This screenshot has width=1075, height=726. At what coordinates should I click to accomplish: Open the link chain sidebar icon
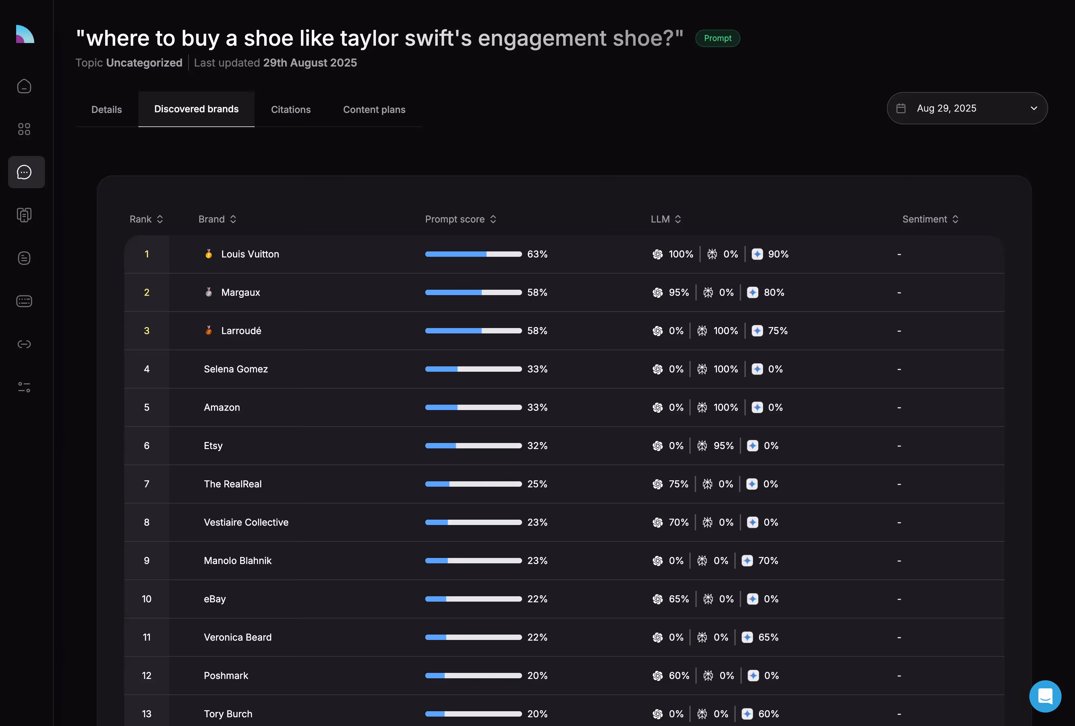[x=24, y=344]
